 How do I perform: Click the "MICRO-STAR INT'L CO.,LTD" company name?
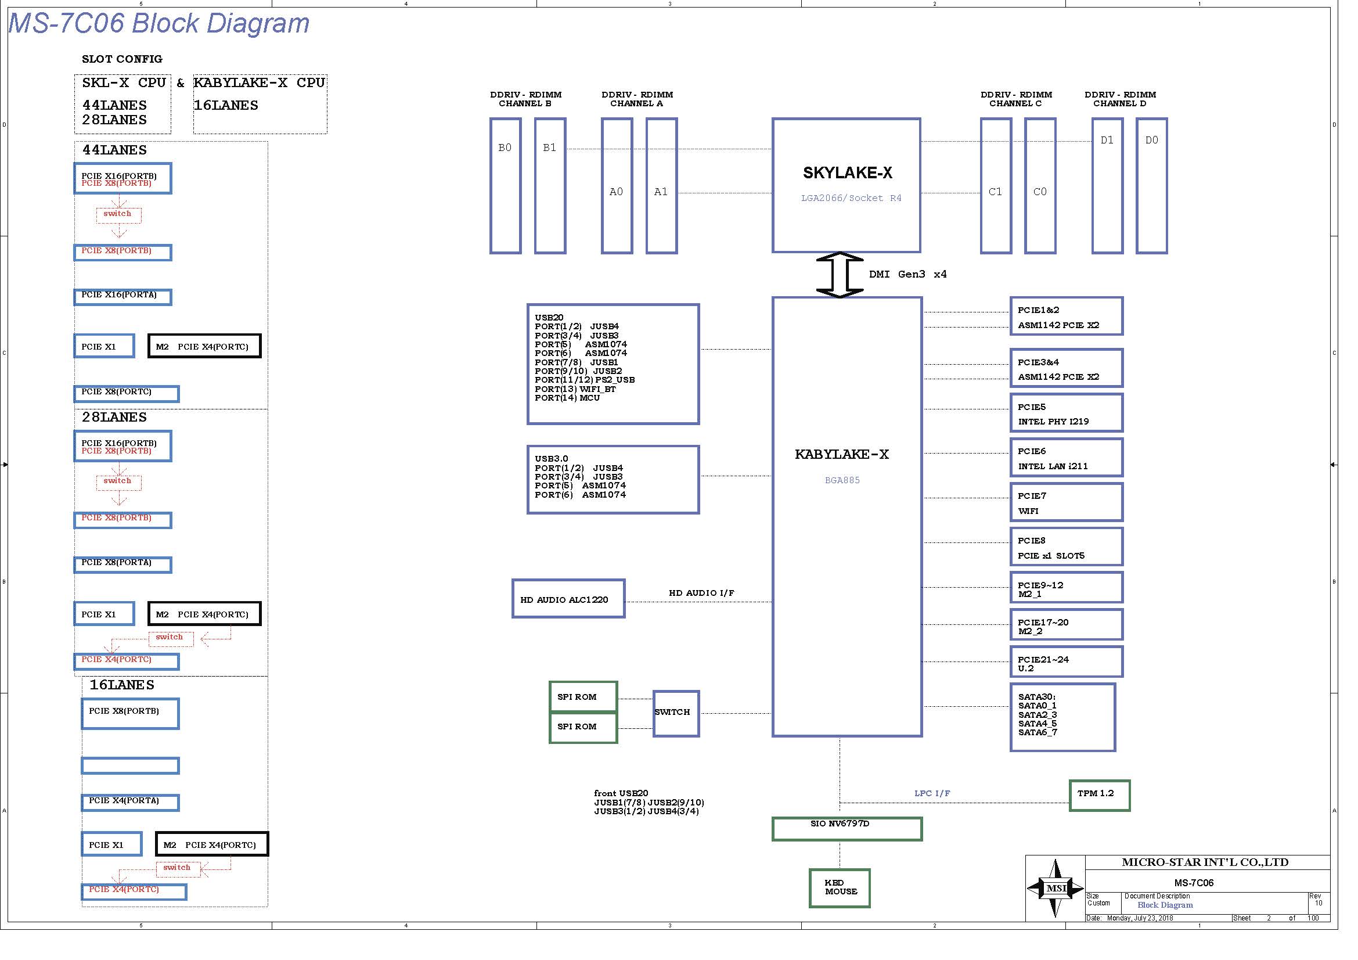pyautogui.click(x=1205, y=862)
